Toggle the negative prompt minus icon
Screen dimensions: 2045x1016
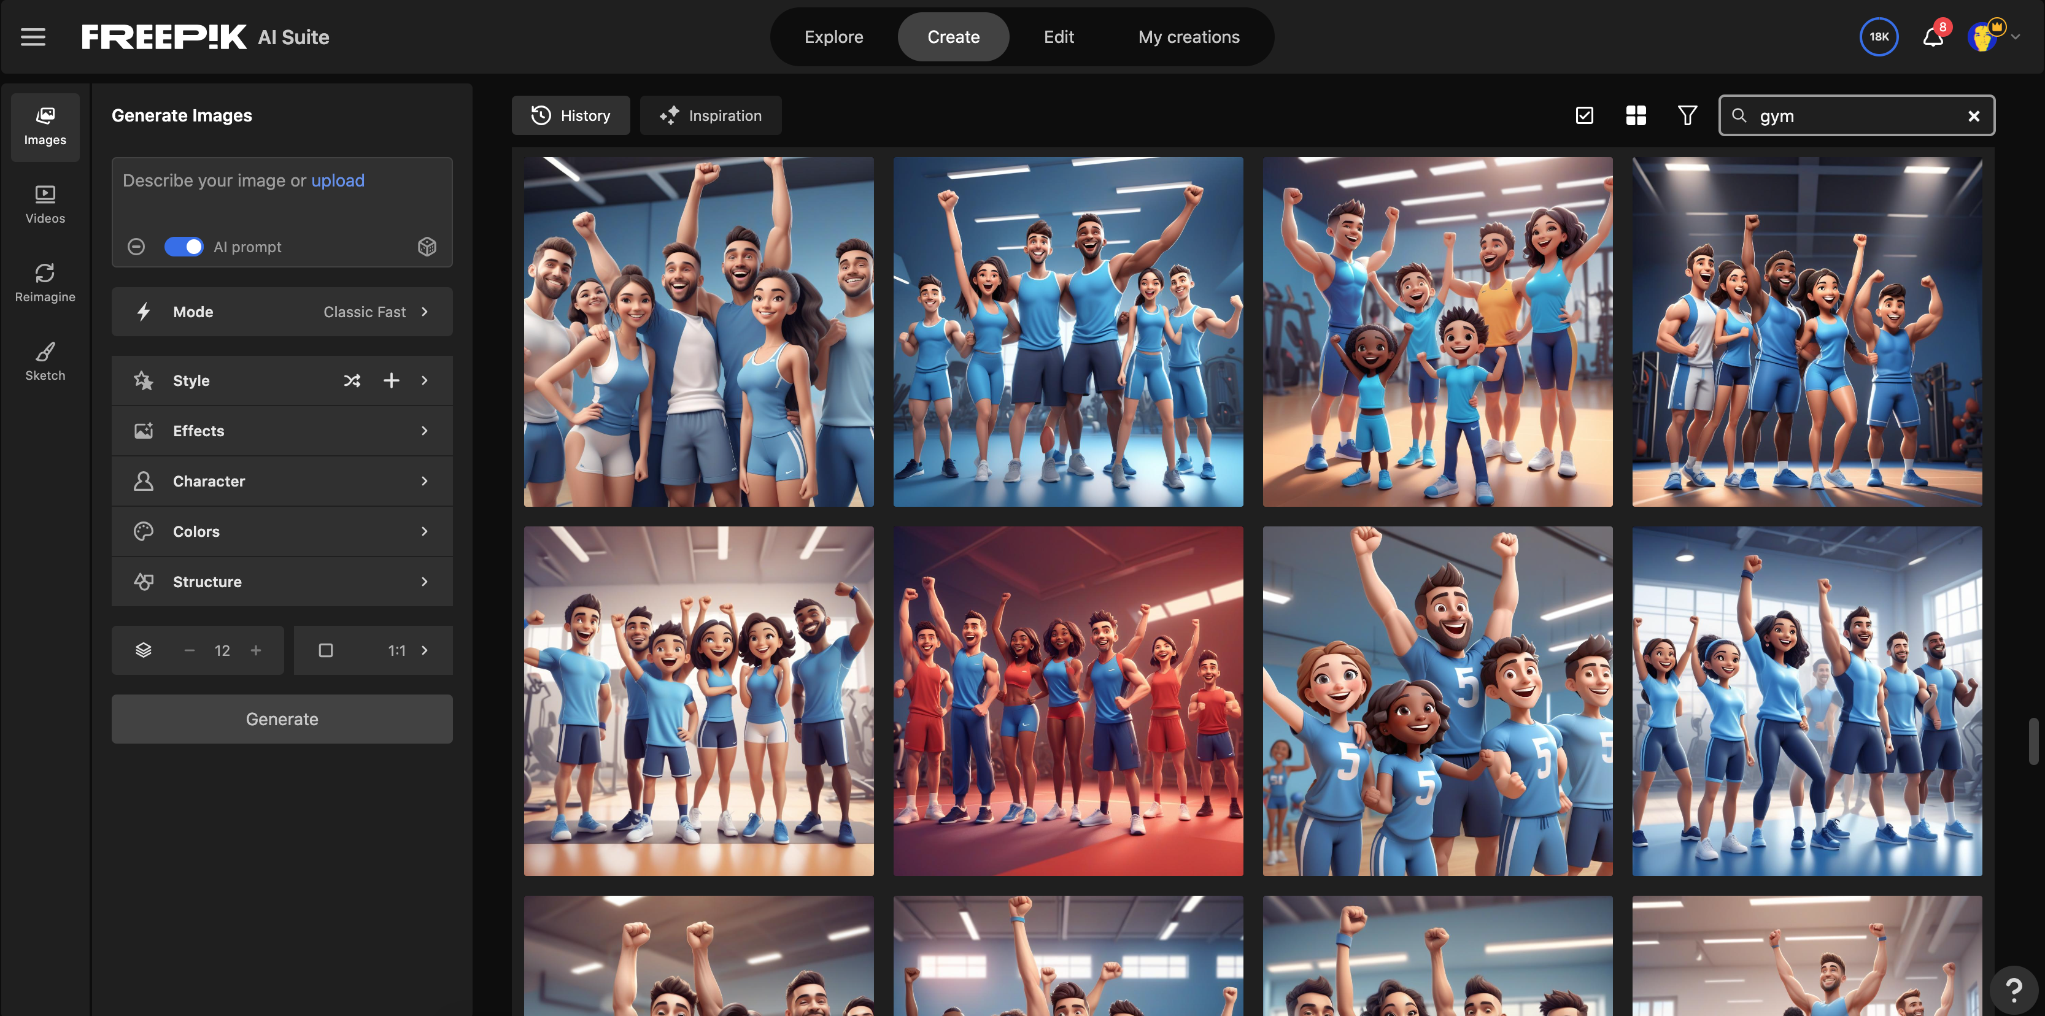[x=136, y=247]
